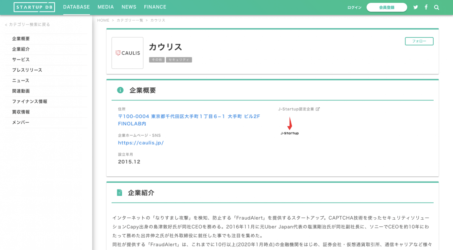The height and width of the screenshot is (250, 453).
Task: Click the カウリス company title
Action: pos(165,47)
